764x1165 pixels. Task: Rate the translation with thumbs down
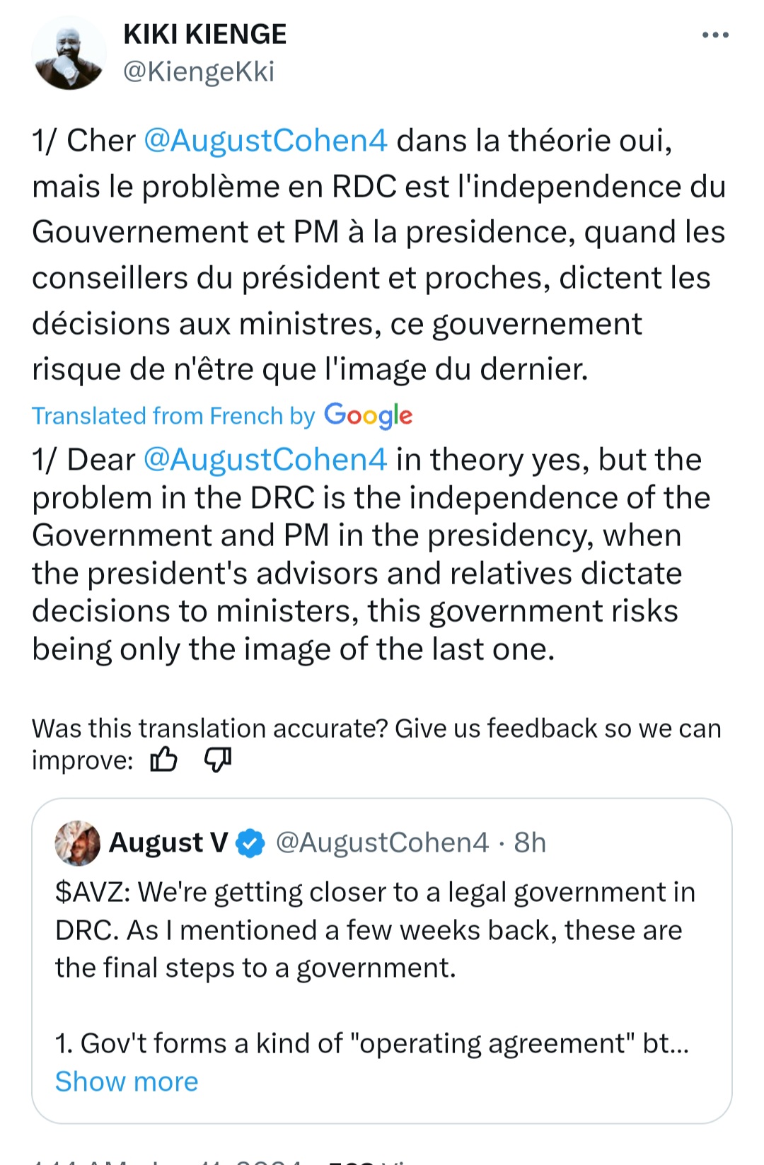(217, 760)
